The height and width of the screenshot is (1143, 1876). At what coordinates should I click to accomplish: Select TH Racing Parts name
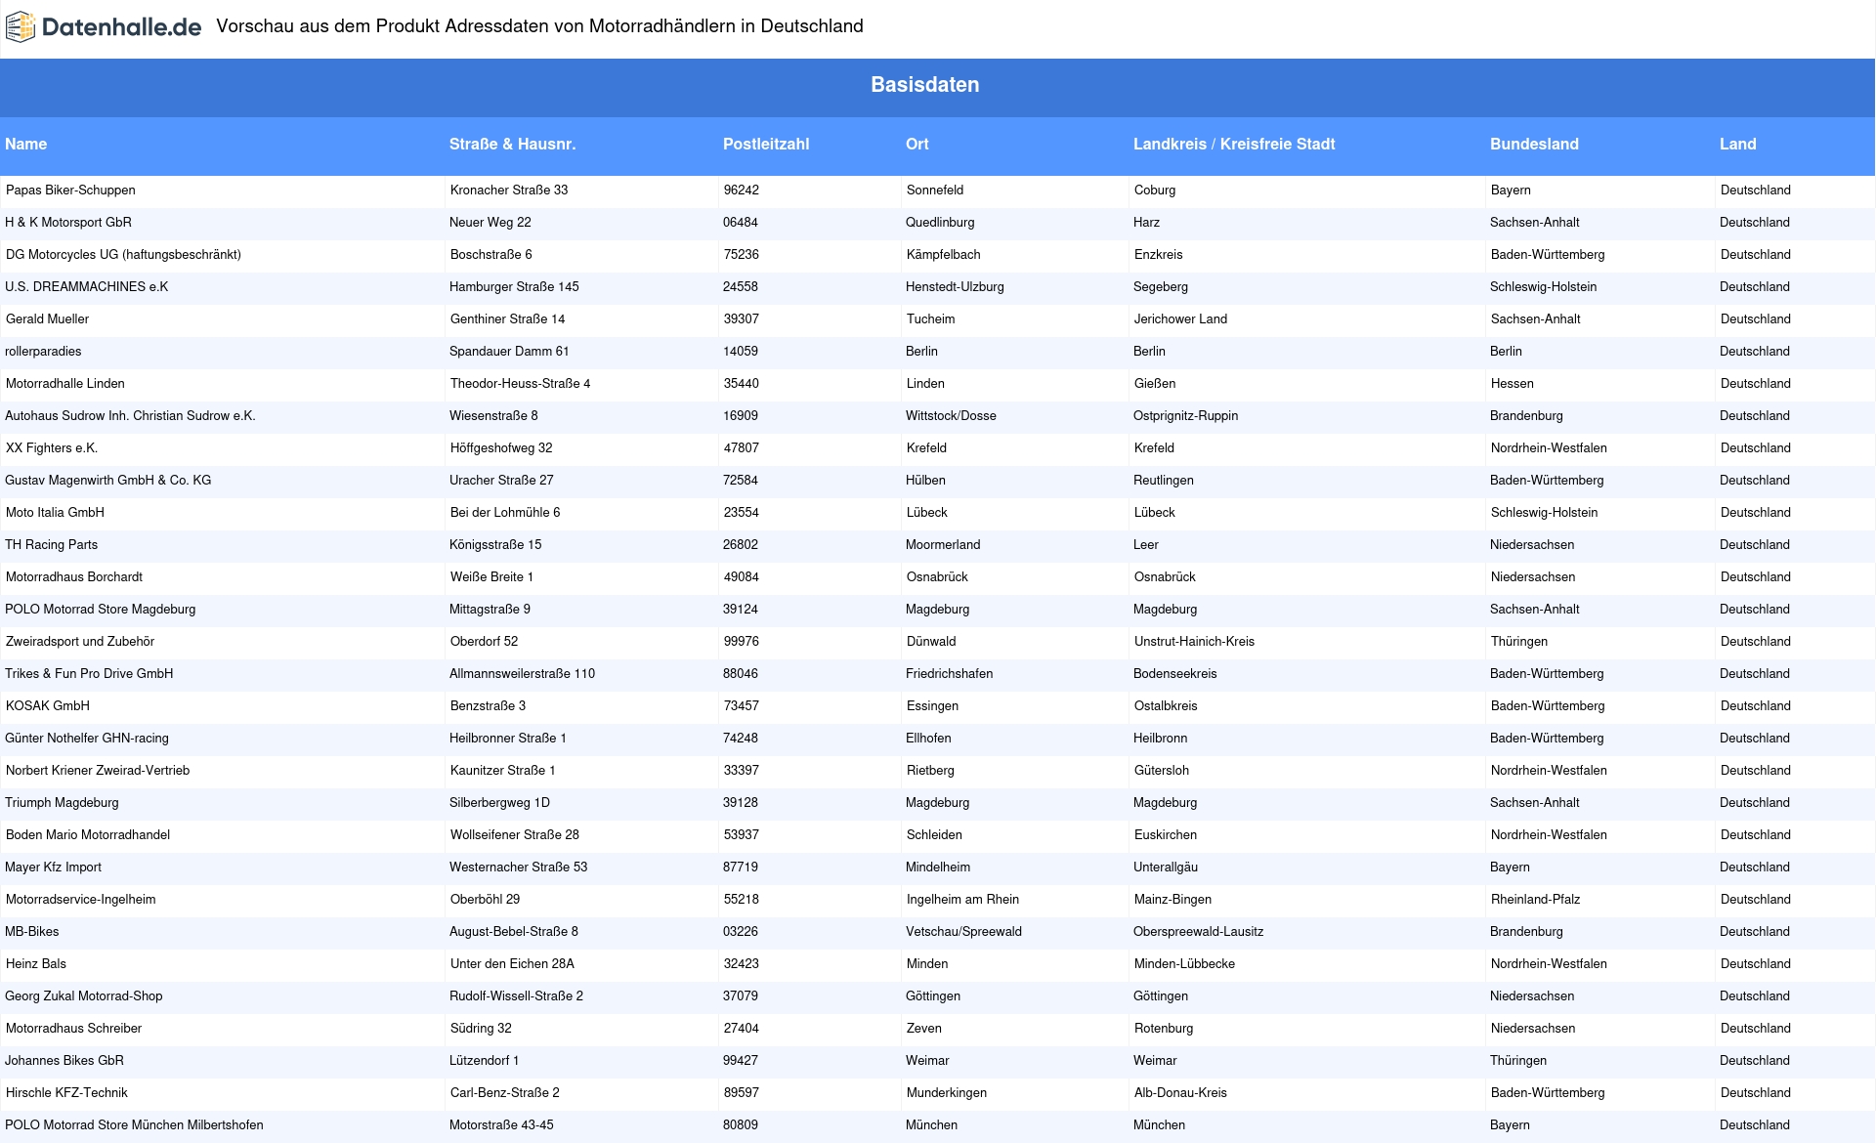[x=51, y=545]
